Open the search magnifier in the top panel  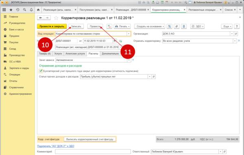(24, 10)
